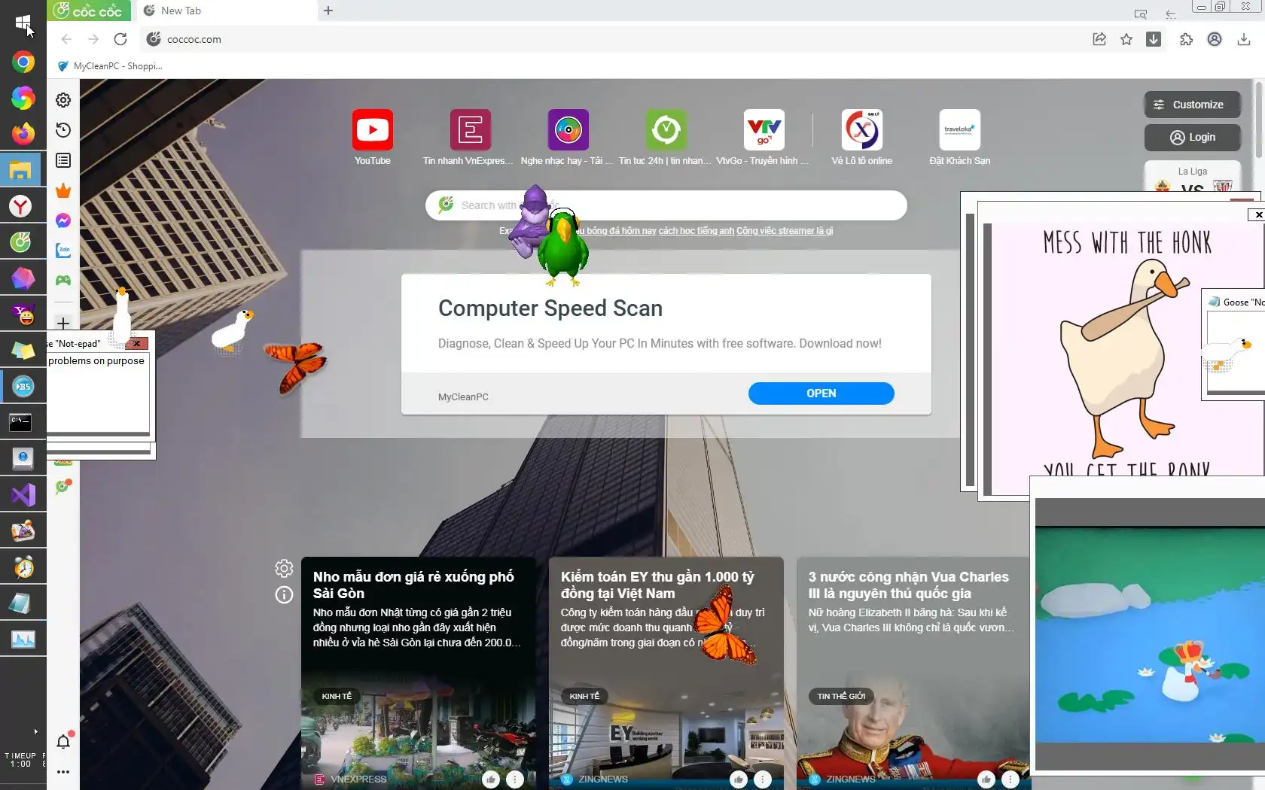Screen dimensions: 1265x790
Task: Bookmark this page with the star icon
Action: [x=1126, y=39]
